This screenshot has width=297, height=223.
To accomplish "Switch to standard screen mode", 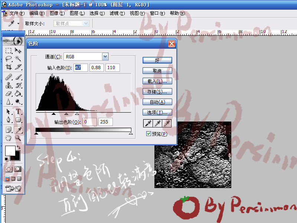I will click(x=7, y=179).
